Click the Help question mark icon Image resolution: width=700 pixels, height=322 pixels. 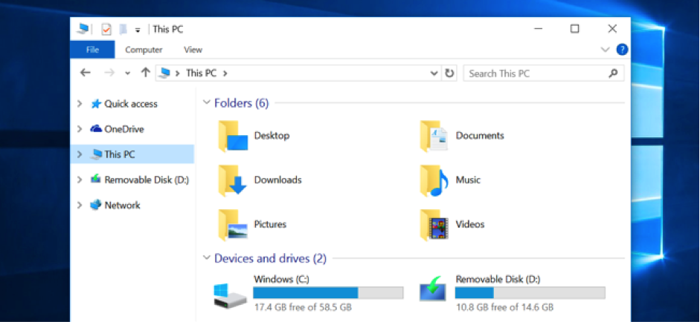pyautogui.click(x=622, y=50)
